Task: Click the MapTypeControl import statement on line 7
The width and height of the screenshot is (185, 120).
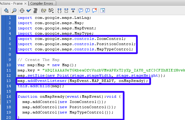Action: click(x=76, y=49)
